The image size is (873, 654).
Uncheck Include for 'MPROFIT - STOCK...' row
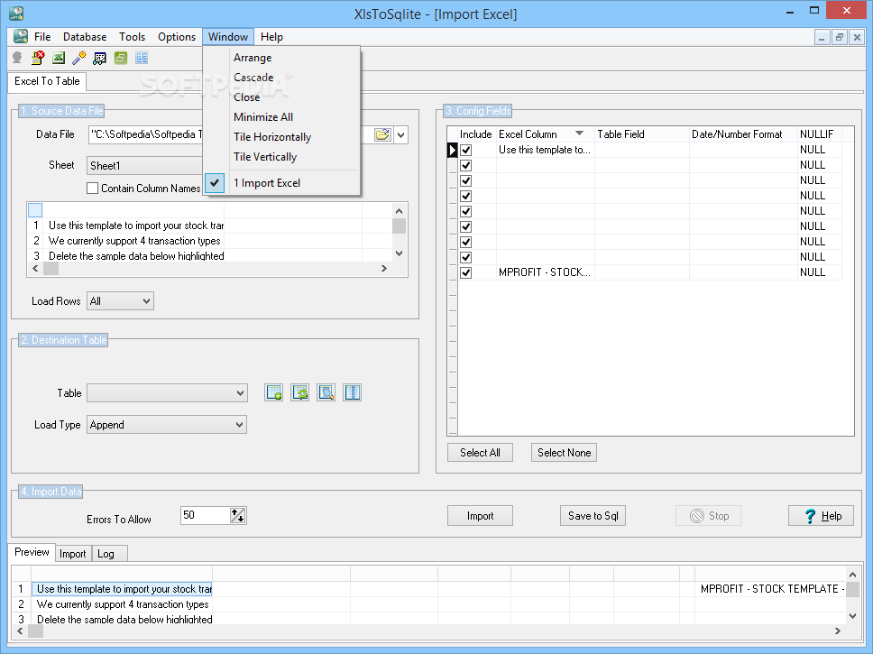click(x=466, y=272)
